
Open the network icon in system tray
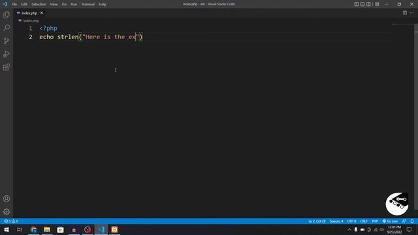376,229
